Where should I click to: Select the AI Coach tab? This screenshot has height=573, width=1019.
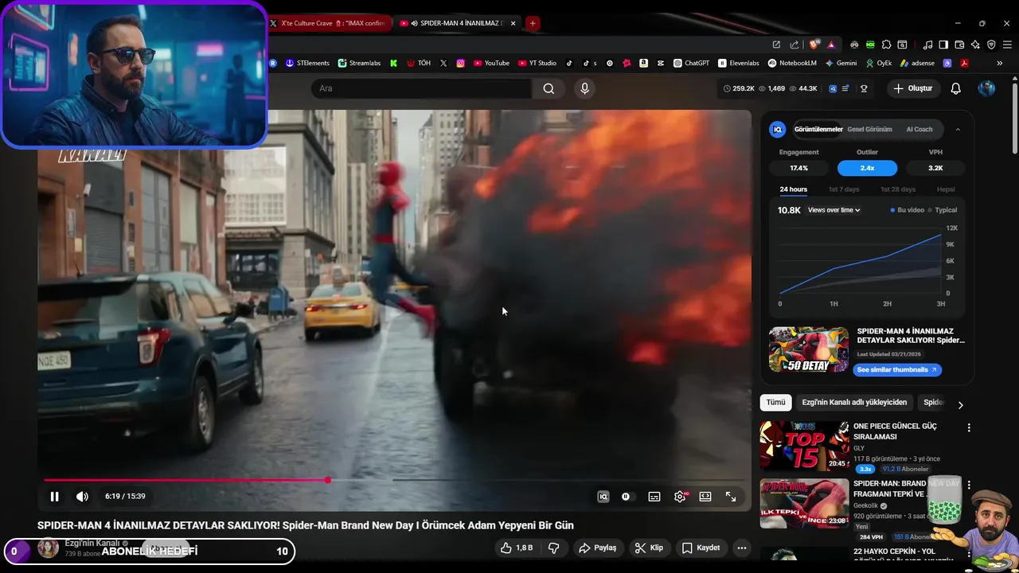919,129
